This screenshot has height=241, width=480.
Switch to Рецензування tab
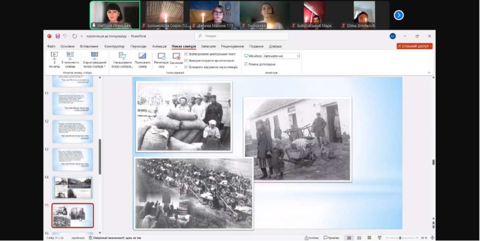coord(232,46)
